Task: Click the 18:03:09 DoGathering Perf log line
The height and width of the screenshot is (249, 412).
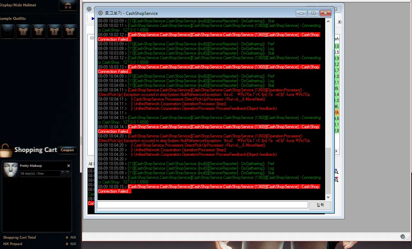Action: 186,44
